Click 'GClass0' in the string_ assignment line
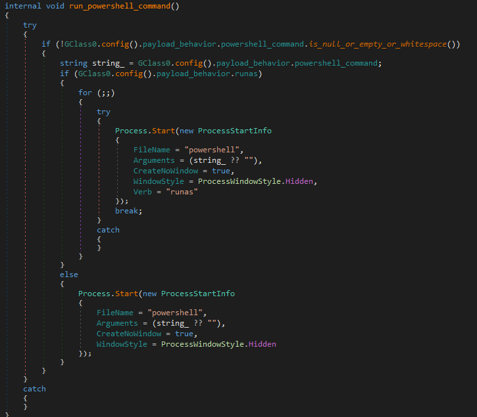Viewport: 477px width, 417px height. [154, 63]
